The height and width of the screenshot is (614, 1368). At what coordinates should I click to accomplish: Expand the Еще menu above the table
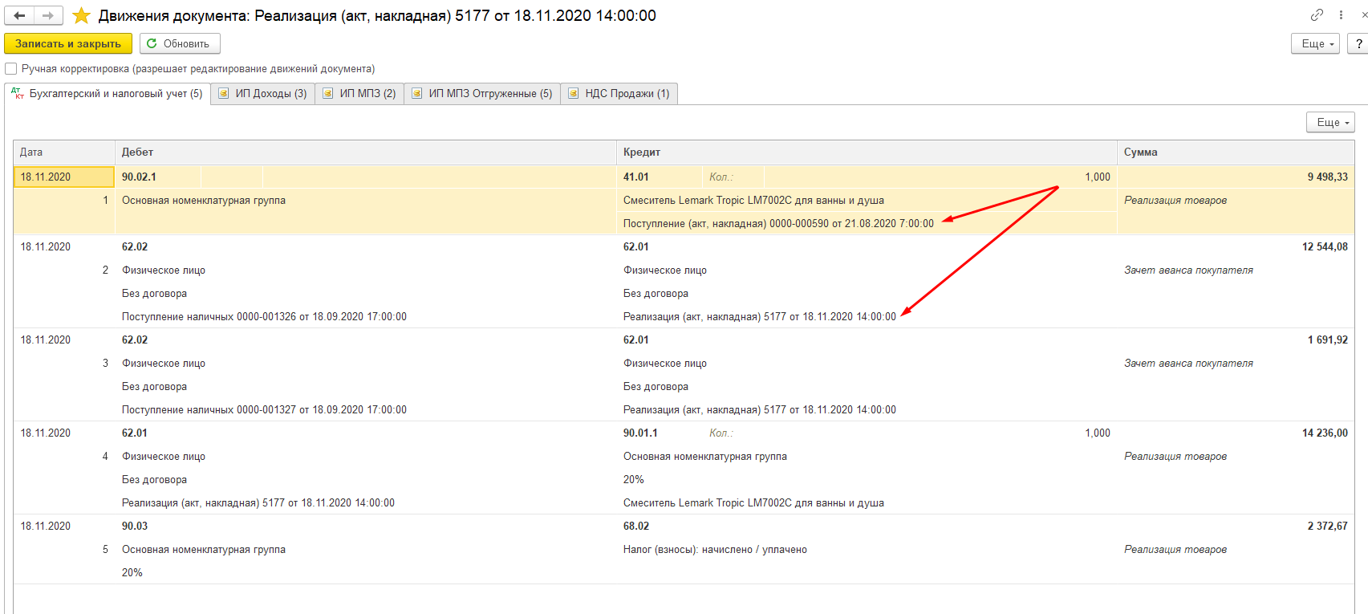(x=1330, y=122)
